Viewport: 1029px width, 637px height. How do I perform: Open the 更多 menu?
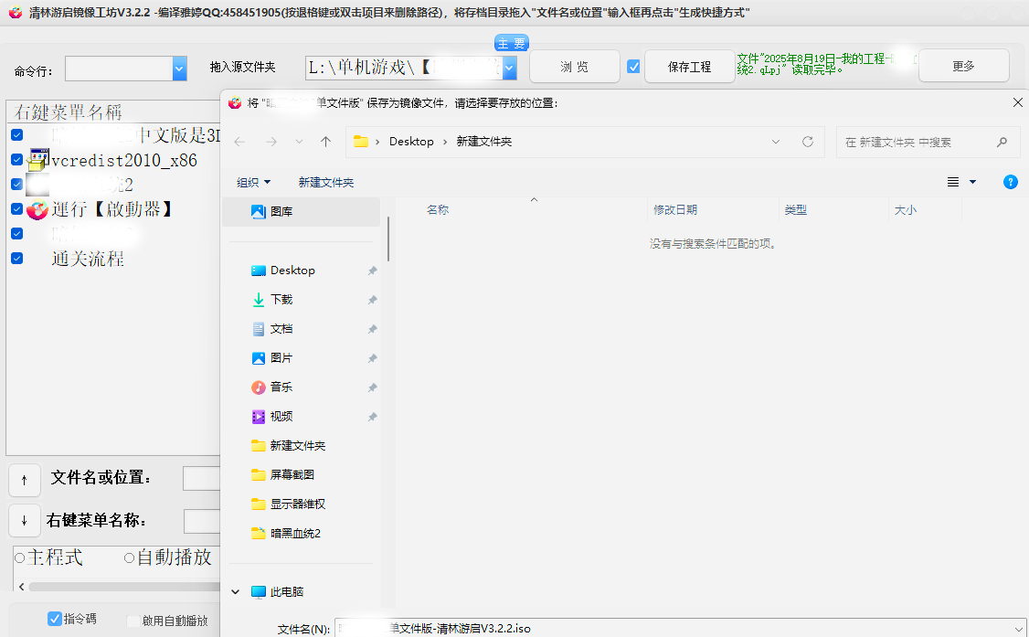coord(963,66)
